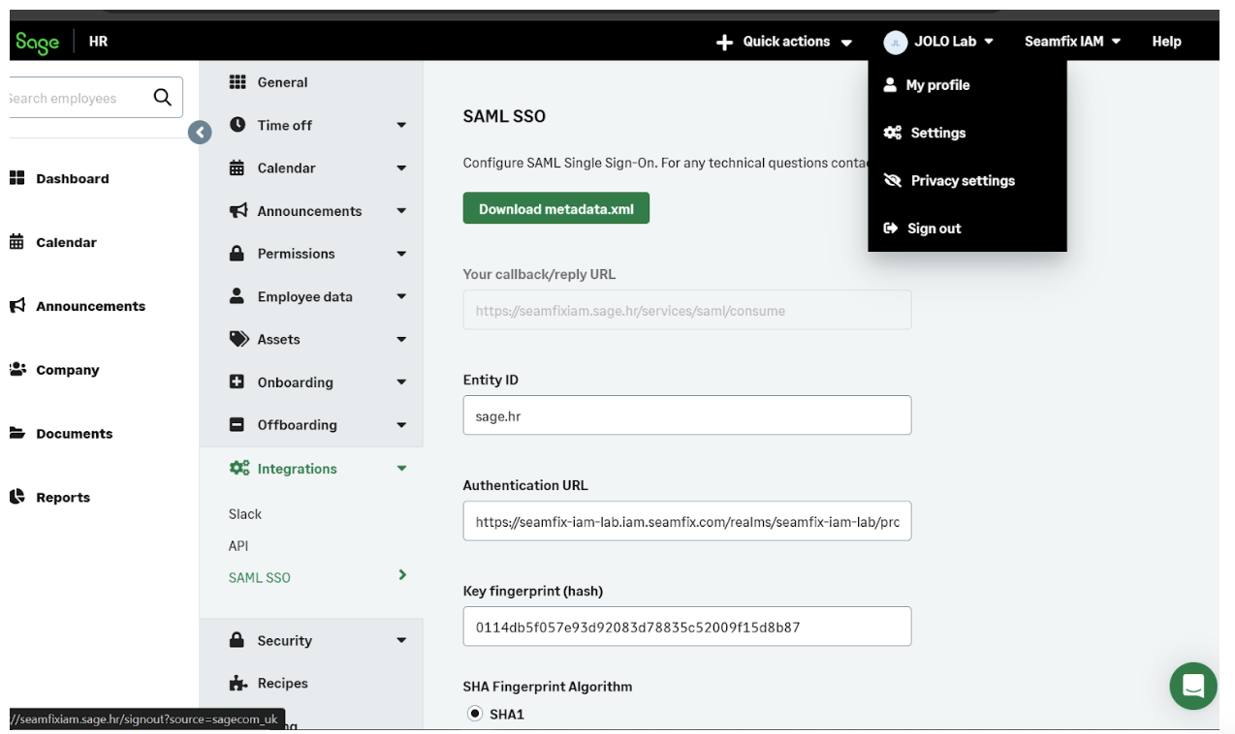Open the Reports page
Image resolution: width=1235 pixels, height=734 pixels.
pyautogui.click(x=63, y=497)
